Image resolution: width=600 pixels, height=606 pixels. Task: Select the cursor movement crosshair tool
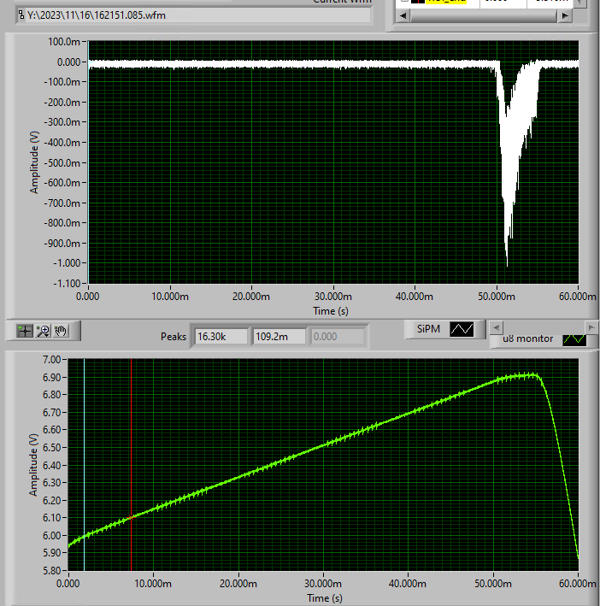(x=25, y=332)
